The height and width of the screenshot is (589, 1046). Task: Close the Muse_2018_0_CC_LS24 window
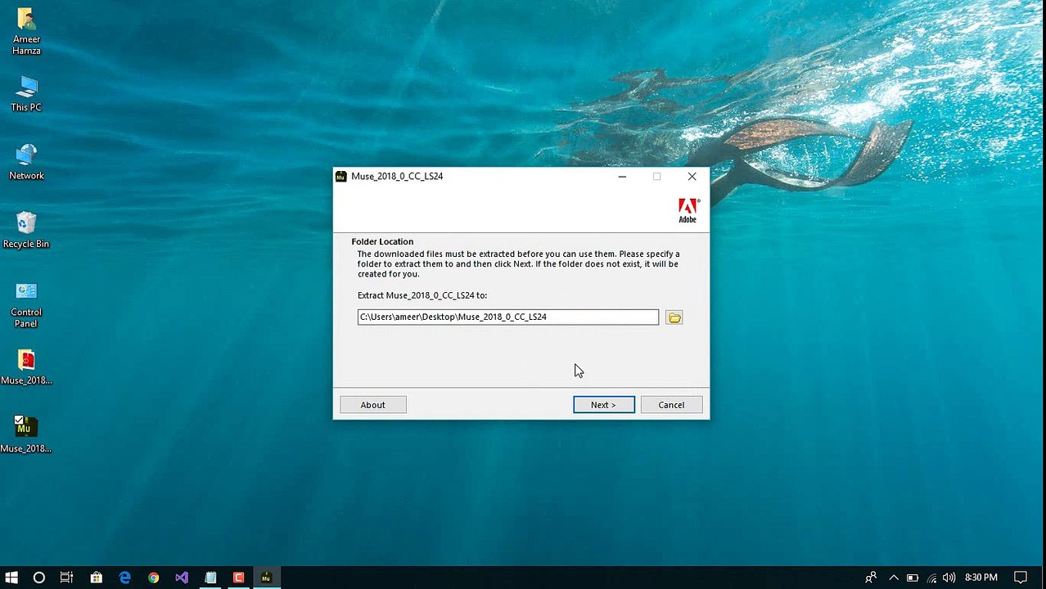pyautogui.click(x=692, y=176)
